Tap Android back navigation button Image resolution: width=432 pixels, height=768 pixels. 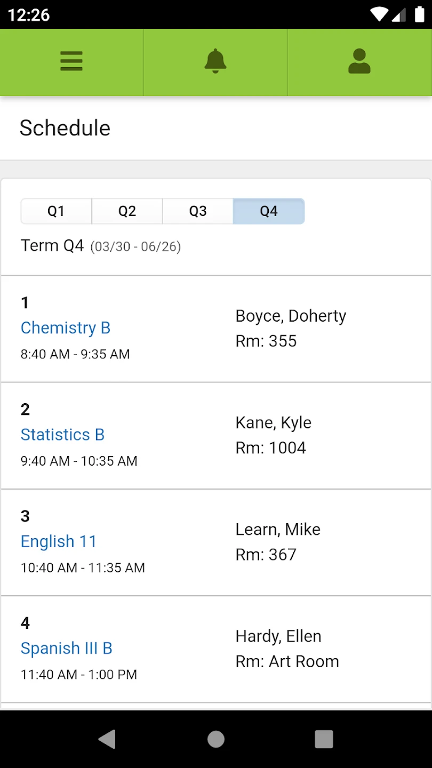pos(107,739)
